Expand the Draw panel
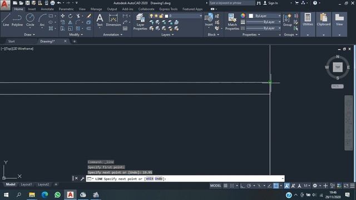 click(x=29, y=34)
